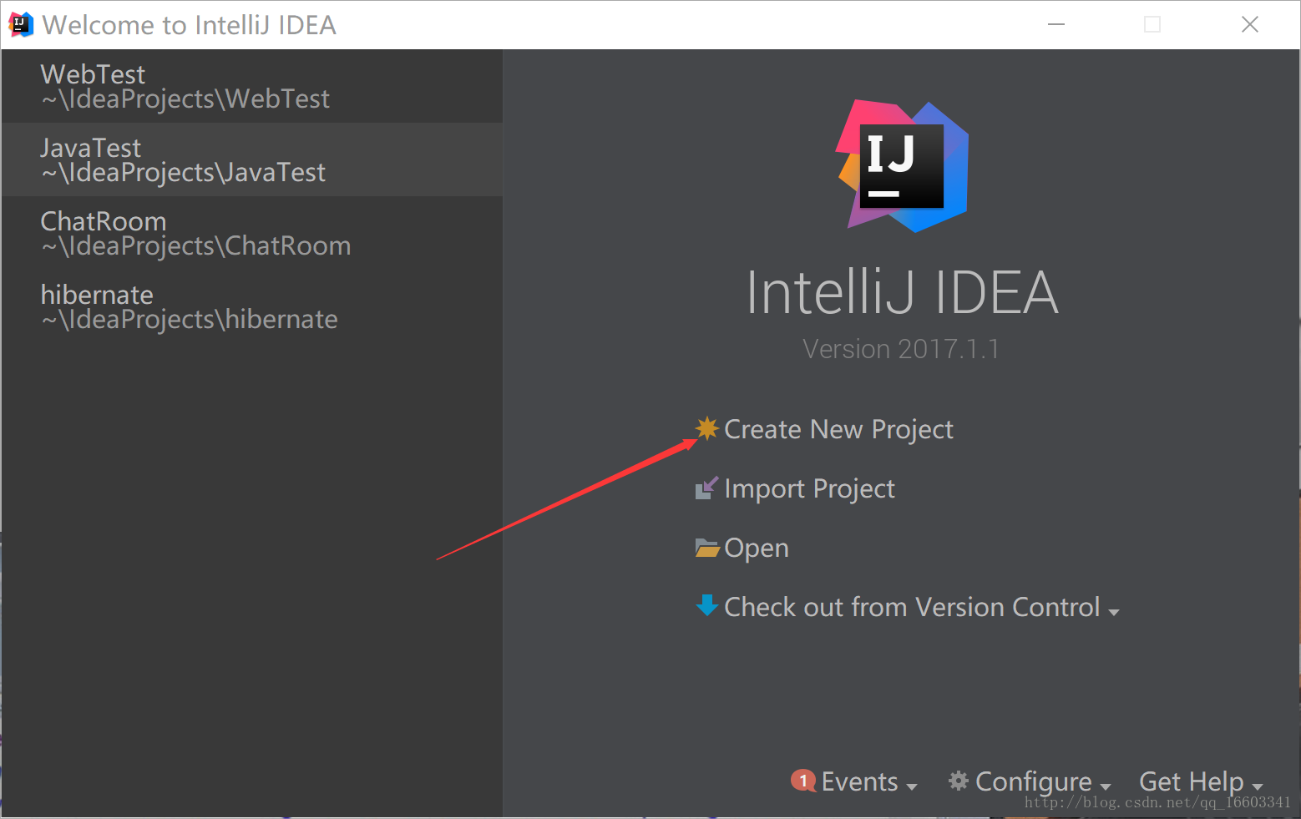This screenshot has height=819, width=1301.
Task: Open the hibernate recent project
Action: (x=252, y=306)
